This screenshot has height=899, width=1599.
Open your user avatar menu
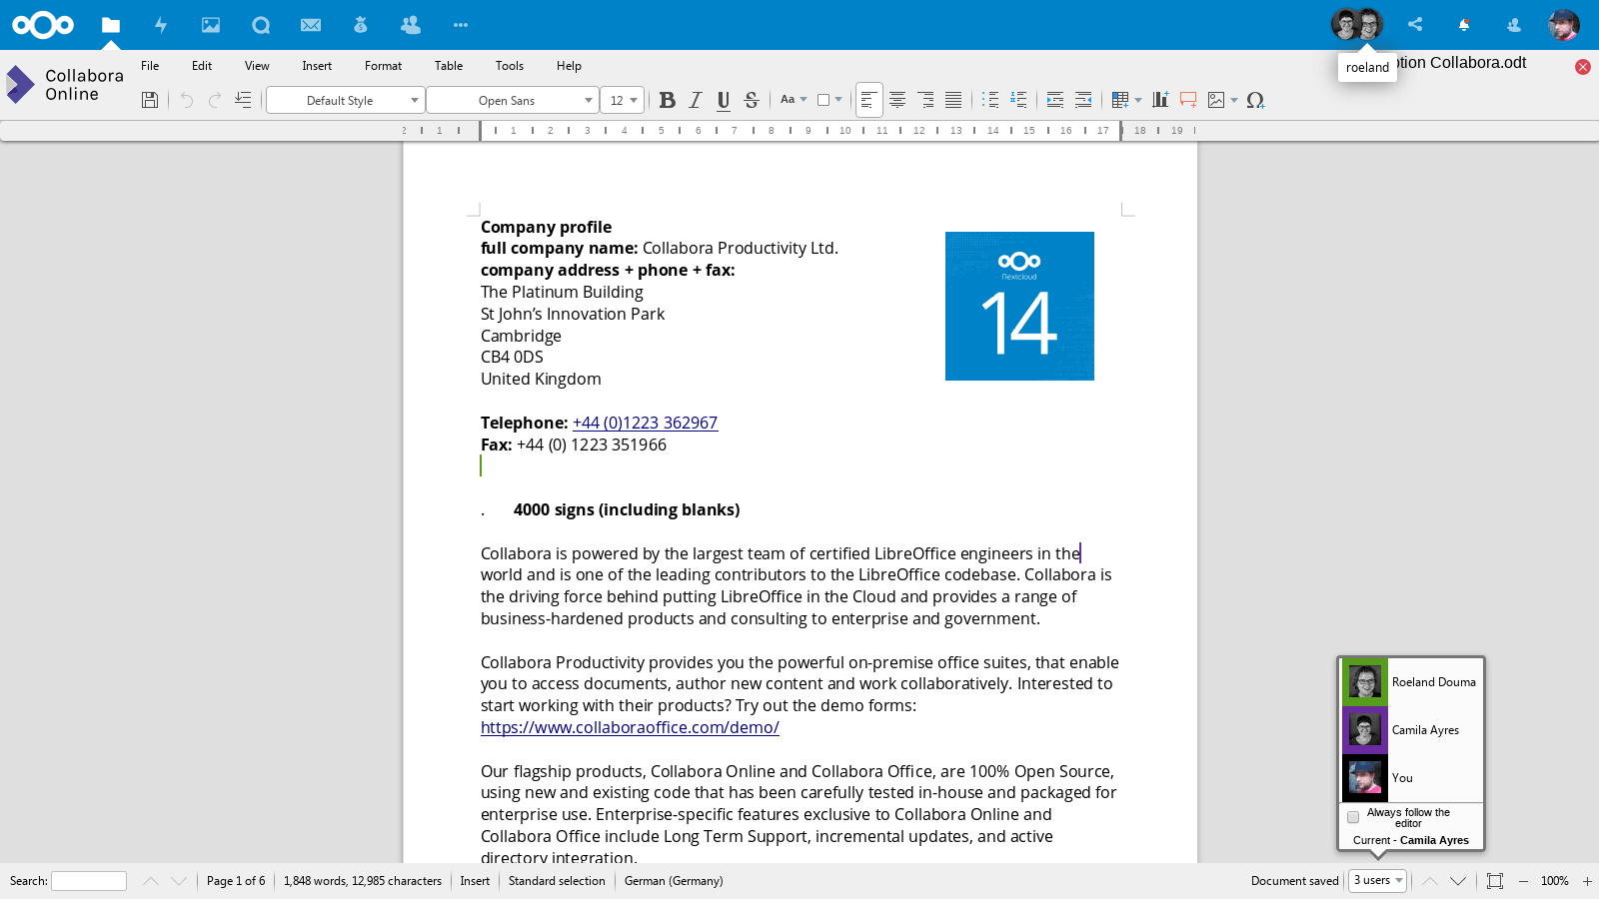[1564, 25]
